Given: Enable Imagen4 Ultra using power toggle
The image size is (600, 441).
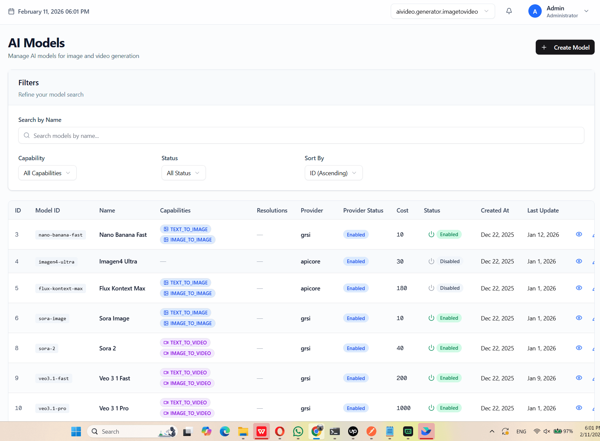Looking at the screenshot, I should click(x=431, y=261).
